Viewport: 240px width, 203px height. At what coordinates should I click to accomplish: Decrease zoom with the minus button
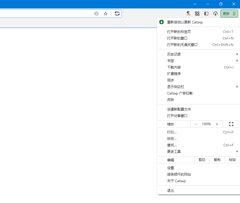(x=196, y=124)
